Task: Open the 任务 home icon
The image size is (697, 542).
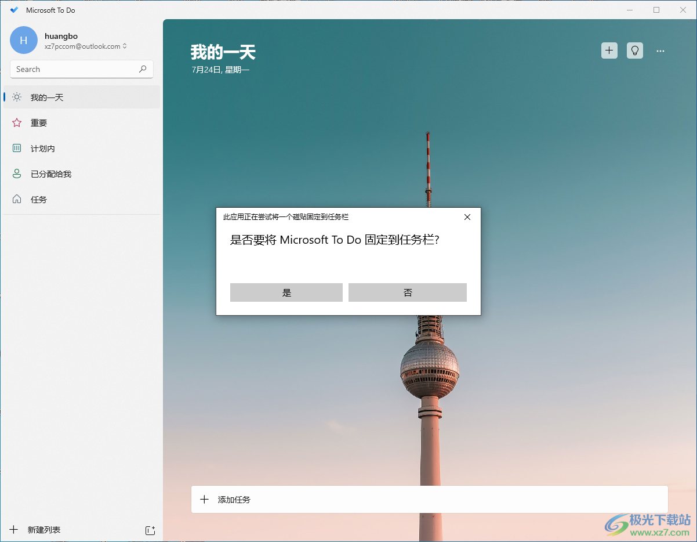Action: [x=17, y=200]
